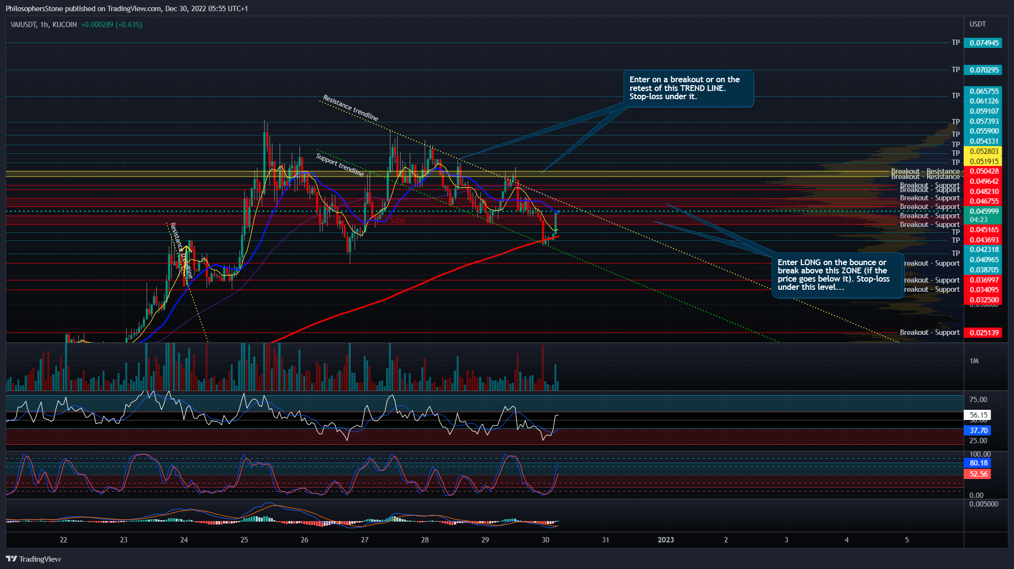The image size is (1014, 569).
Task: Click the date 28 on time axis
Action: (425, 540)
